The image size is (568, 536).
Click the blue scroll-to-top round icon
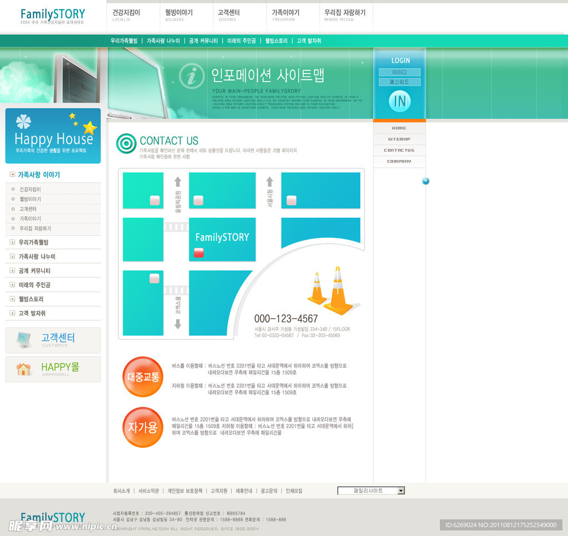[x=425, y=181]
